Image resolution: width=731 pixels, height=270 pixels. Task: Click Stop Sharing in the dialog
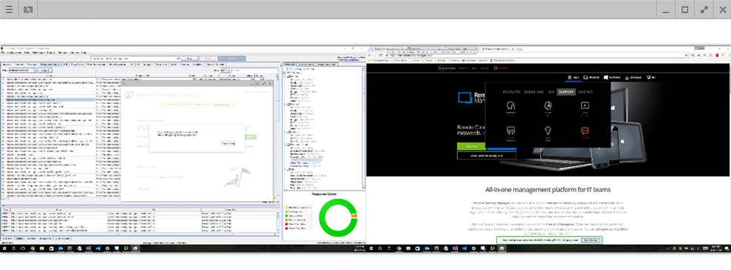[x=227, y=143]
